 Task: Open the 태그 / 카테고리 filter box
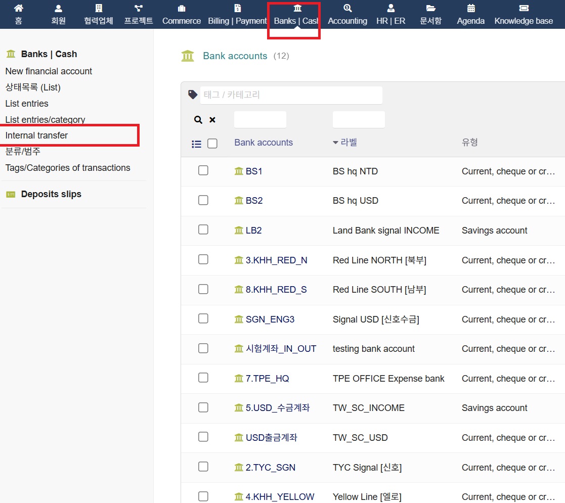click(291, 95)
